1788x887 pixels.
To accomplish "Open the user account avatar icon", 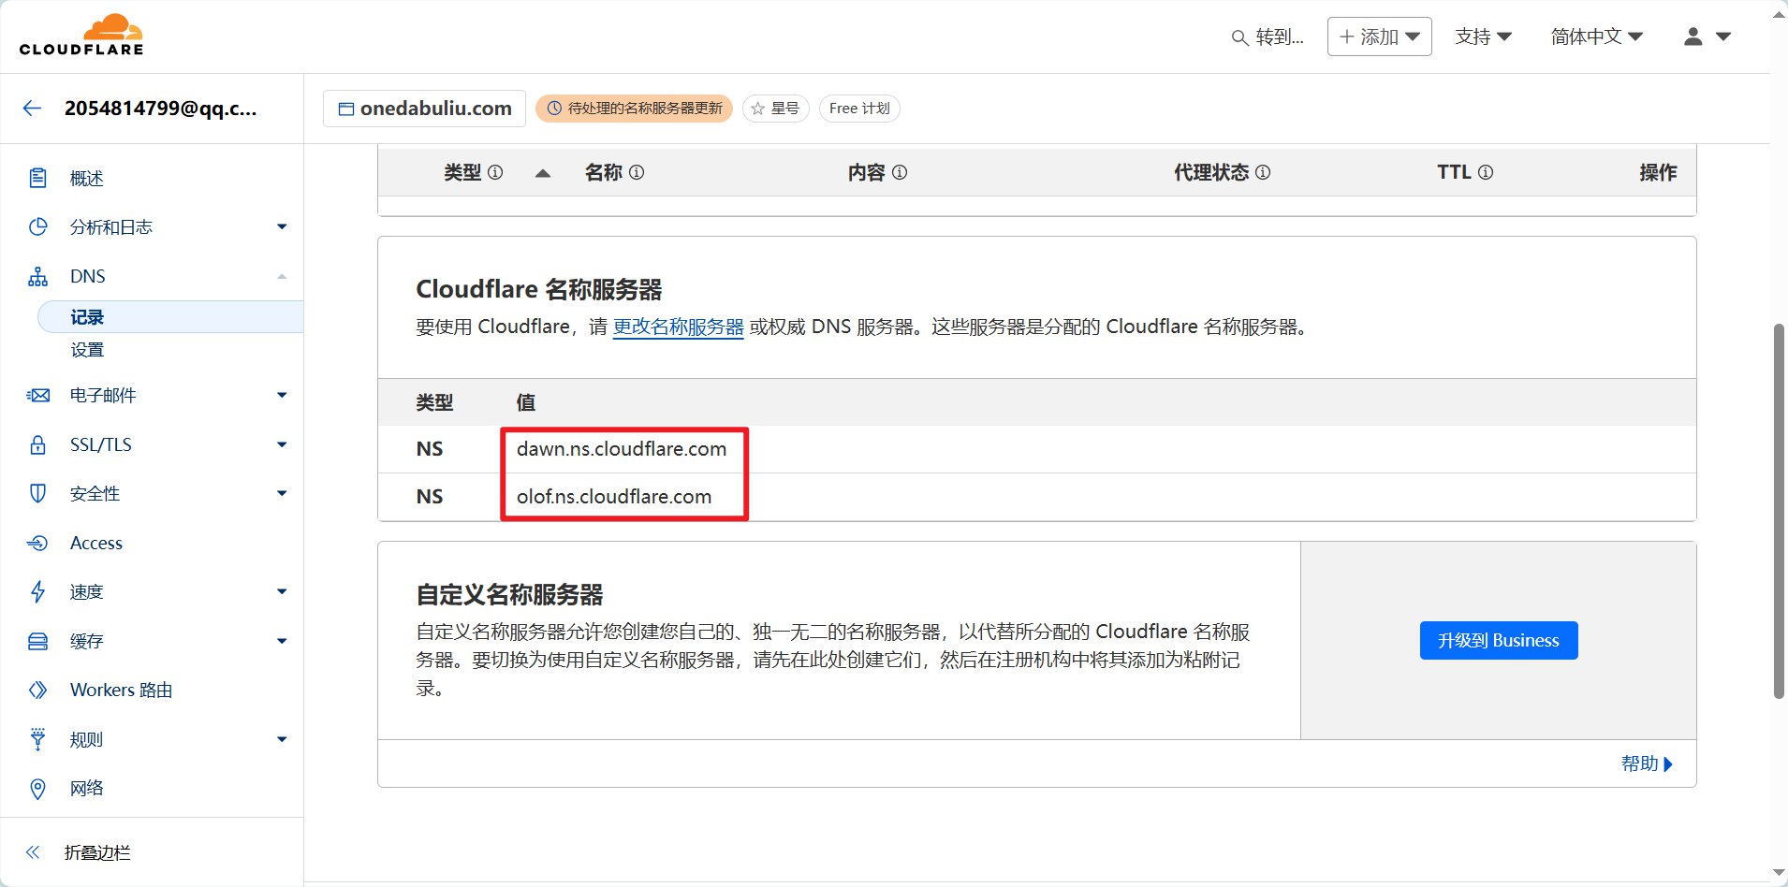I will pyautogui.click(x=1693, y=36).
